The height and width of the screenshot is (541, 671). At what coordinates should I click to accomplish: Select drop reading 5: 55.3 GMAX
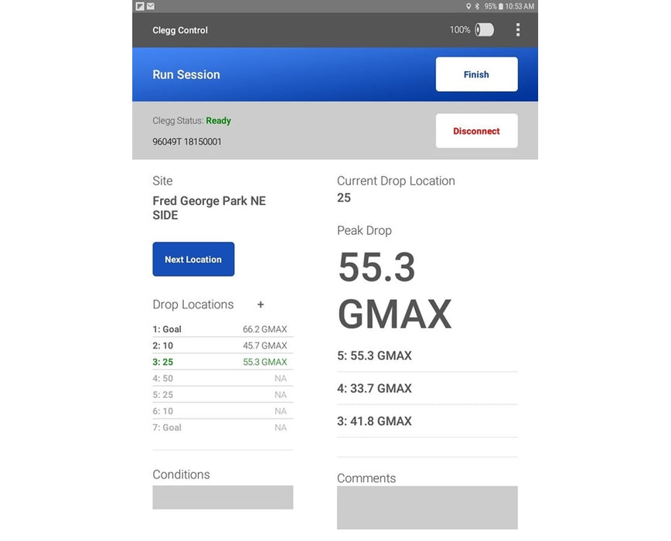click(427, 356)
